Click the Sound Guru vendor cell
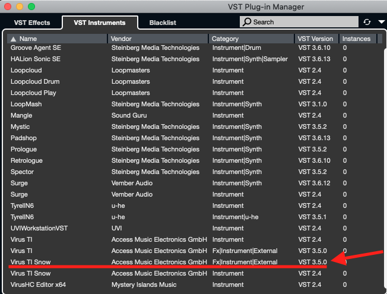The height and width of the screenshot is (294, 387). point(129,115)
